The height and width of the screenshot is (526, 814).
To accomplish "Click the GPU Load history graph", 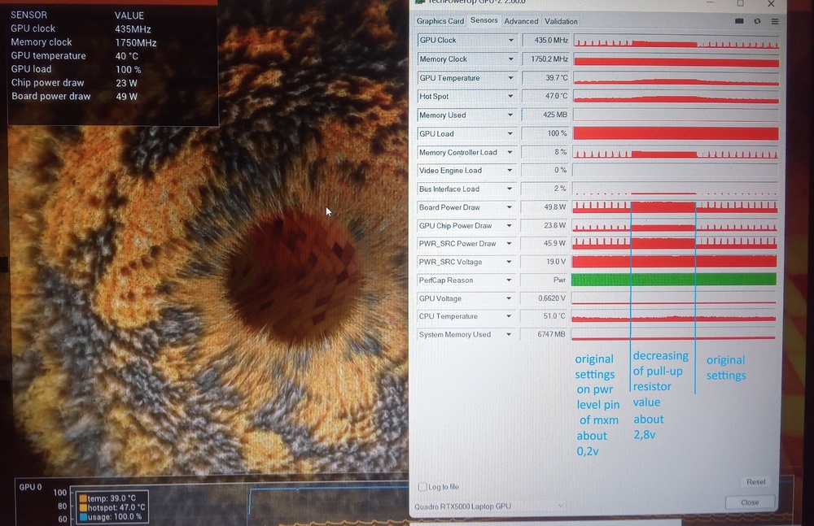I will pyautogui.click(x=676, y=133).
